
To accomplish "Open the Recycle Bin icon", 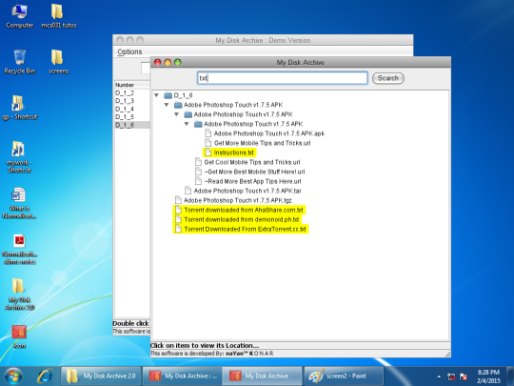I will click(x=19, y=62).
